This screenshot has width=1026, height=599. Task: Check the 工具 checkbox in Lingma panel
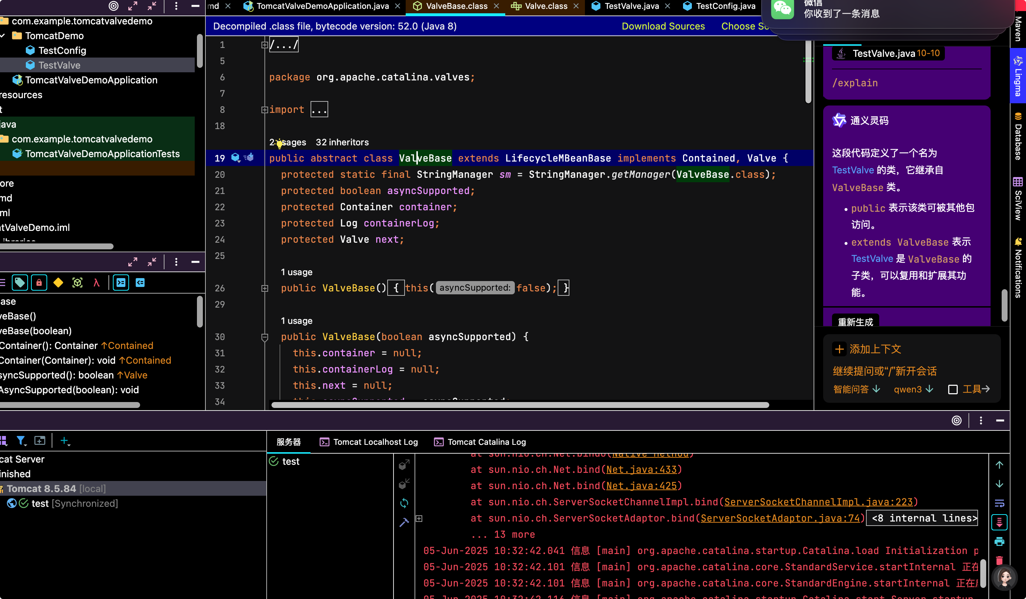[x=953, y=389]
